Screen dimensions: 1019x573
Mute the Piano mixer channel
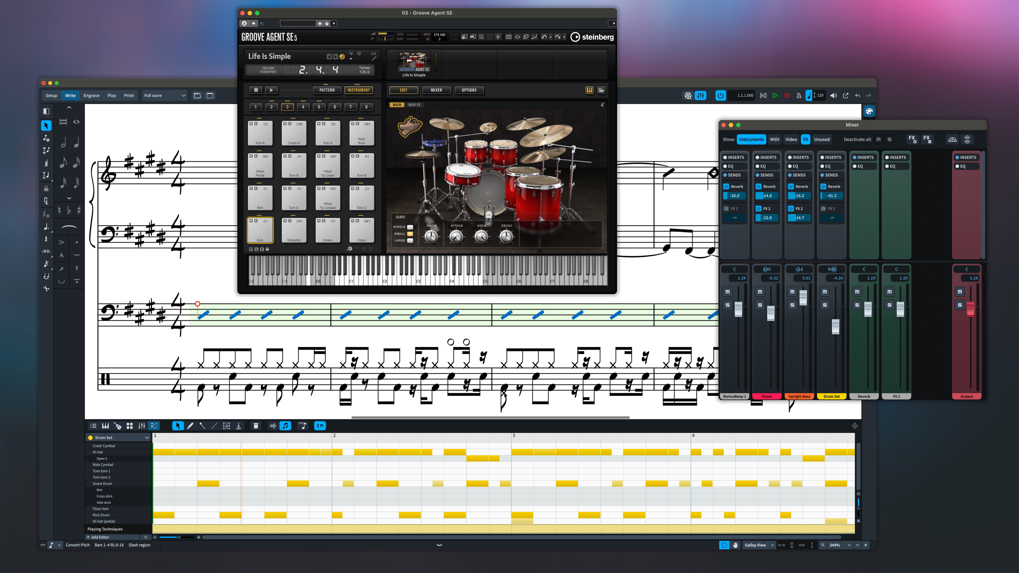760,292
